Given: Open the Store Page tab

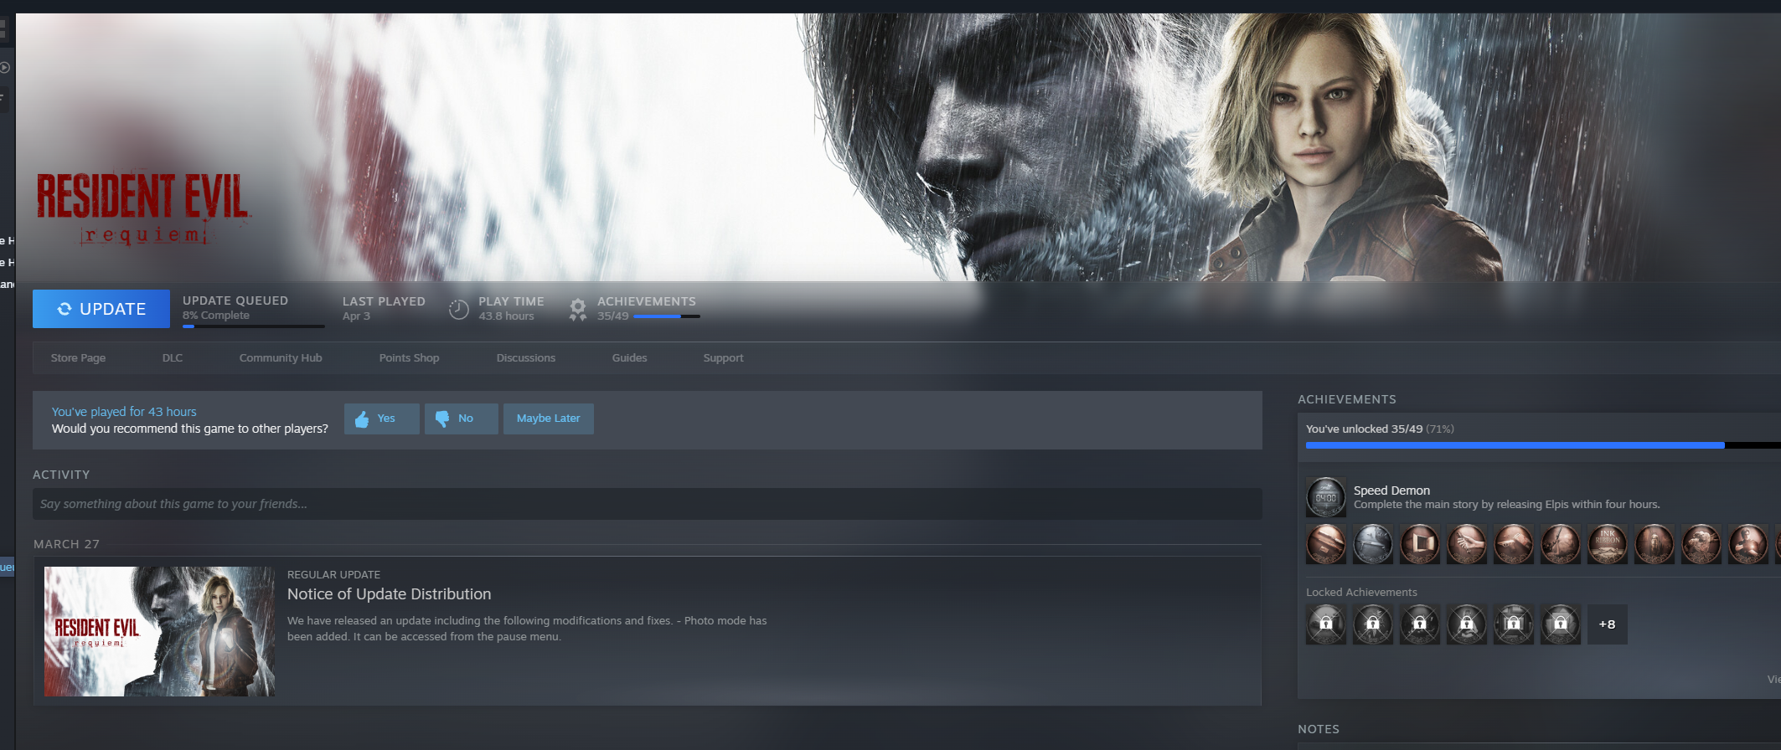Looking at the screenshot, I should click(x=78, y=358).
